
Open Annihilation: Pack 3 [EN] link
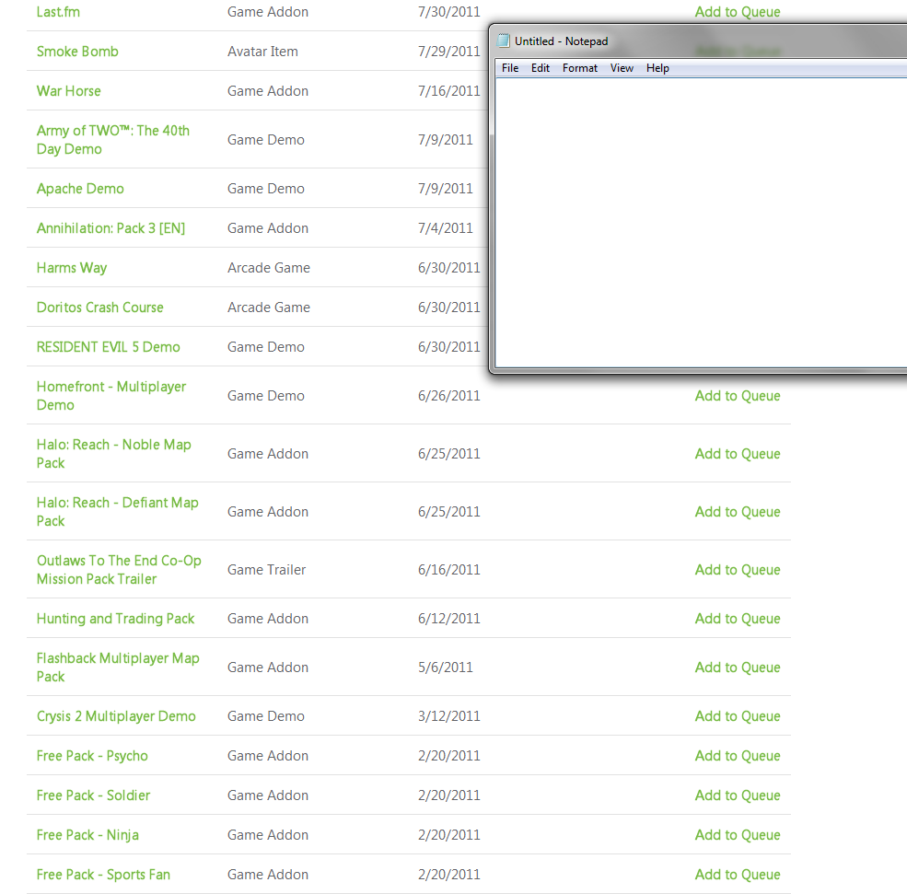pyautogui.click(x=111, y=227)
